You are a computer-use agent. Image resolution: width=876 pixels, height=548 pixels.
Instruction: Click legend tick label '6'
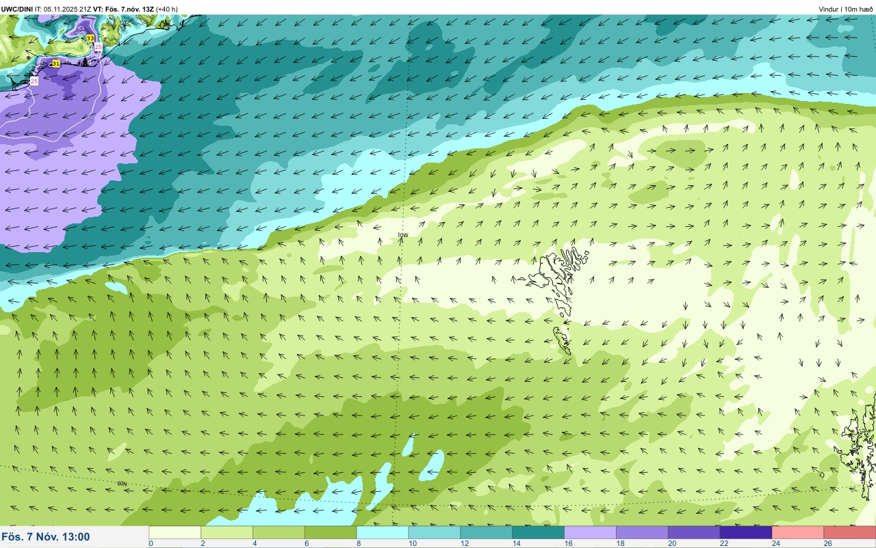pos(307,544)
